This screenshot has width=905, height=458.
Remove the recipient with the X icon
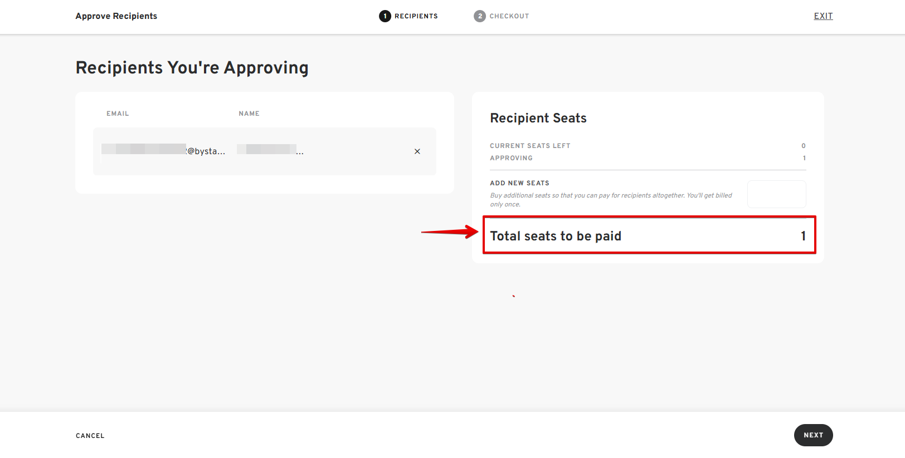[417, 151]
